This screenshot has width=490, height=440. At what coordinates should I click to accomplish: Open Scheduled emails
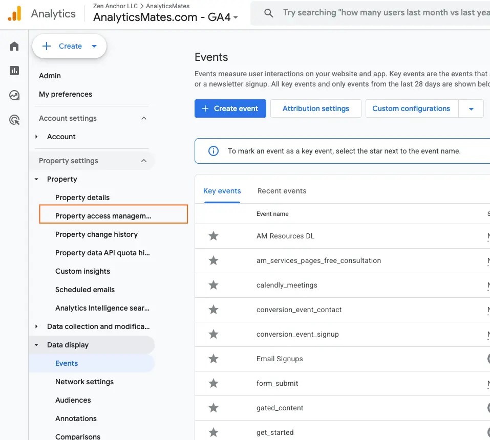pos(85,290)
